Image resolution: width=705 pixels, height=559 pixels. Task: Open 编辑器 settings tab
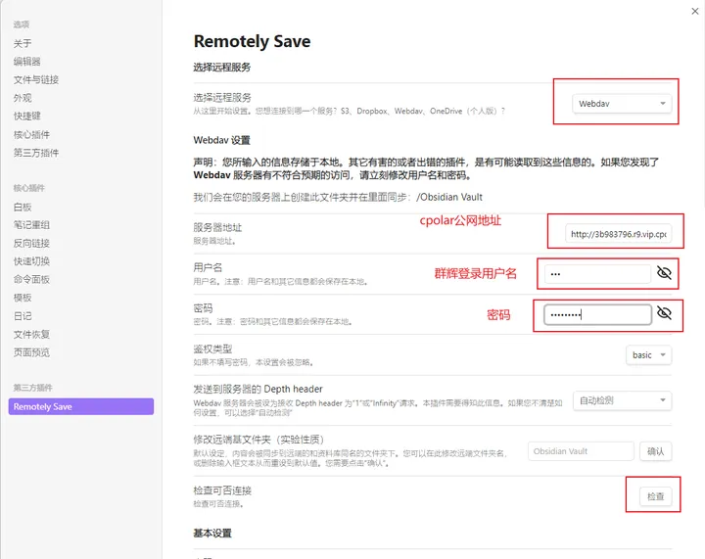[27, 61]
